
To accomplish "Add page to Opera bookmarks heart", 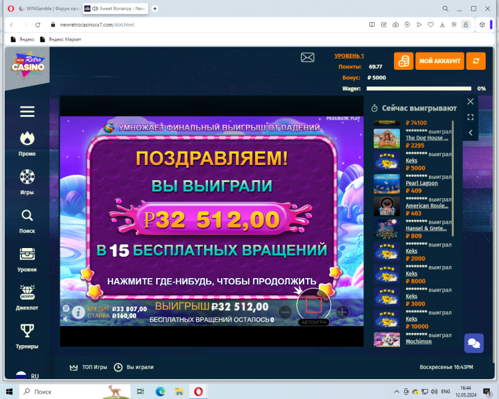I will pos(431,25).
